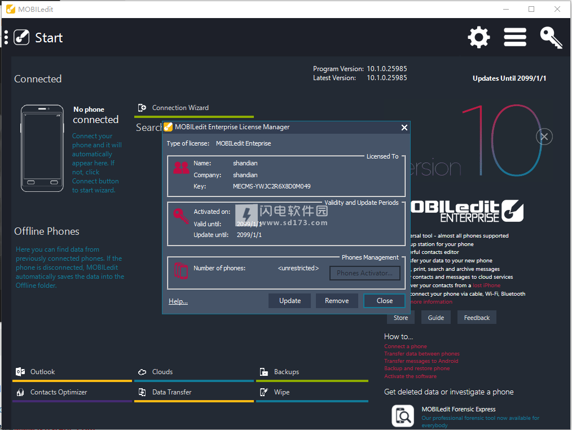Click the Data Transfer icon
Viewport: 572px width, 430px height.
click(142, 392)
